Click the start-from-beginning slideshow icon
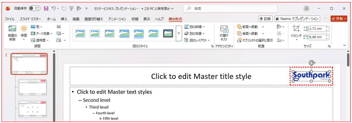 [x=71, y=8]
